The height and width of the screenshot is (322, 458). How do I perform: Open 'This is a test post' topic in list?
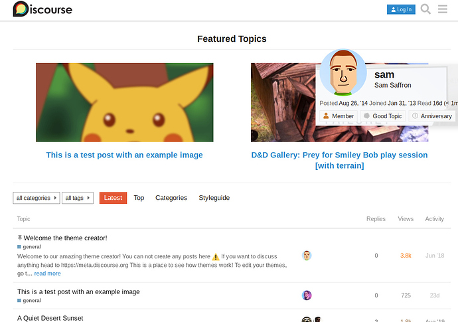point(78,291)
